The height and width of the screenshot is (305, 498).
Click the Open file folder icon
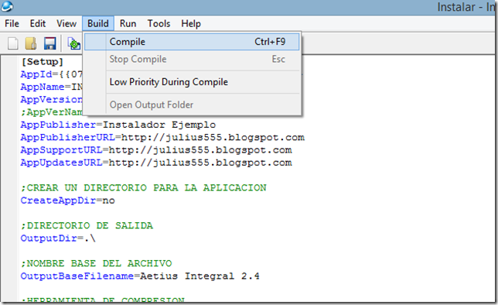coord(31,43)
